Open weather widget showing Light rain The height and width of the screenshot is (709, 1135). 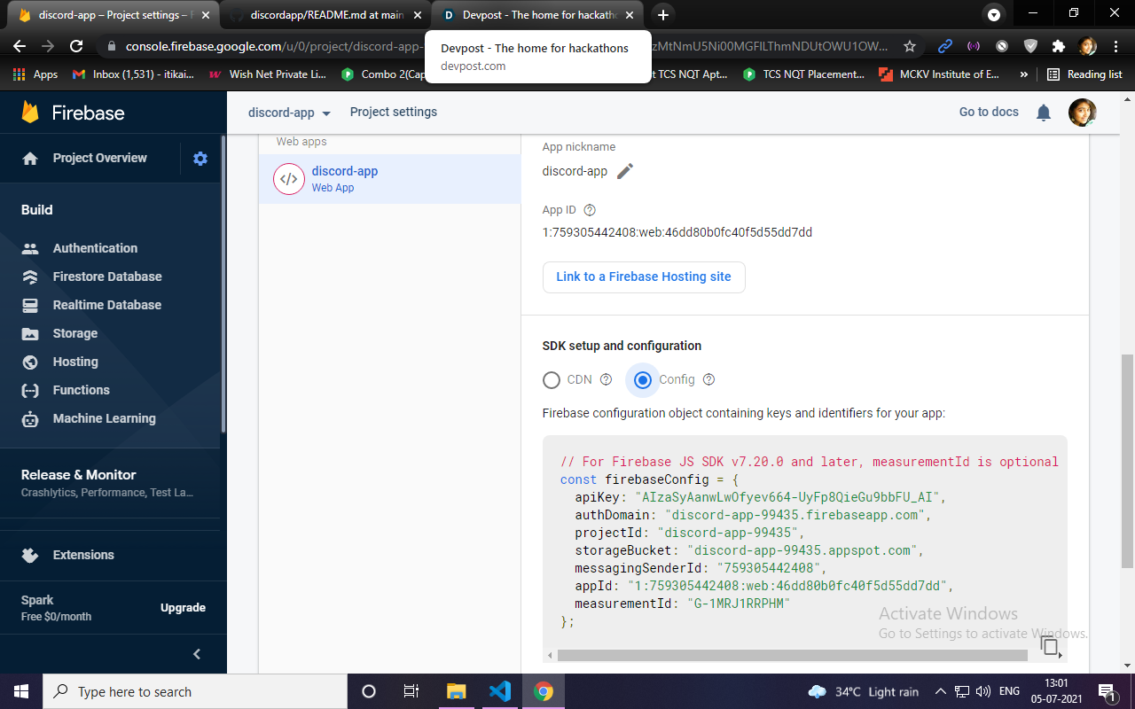[x=863, y=691]
